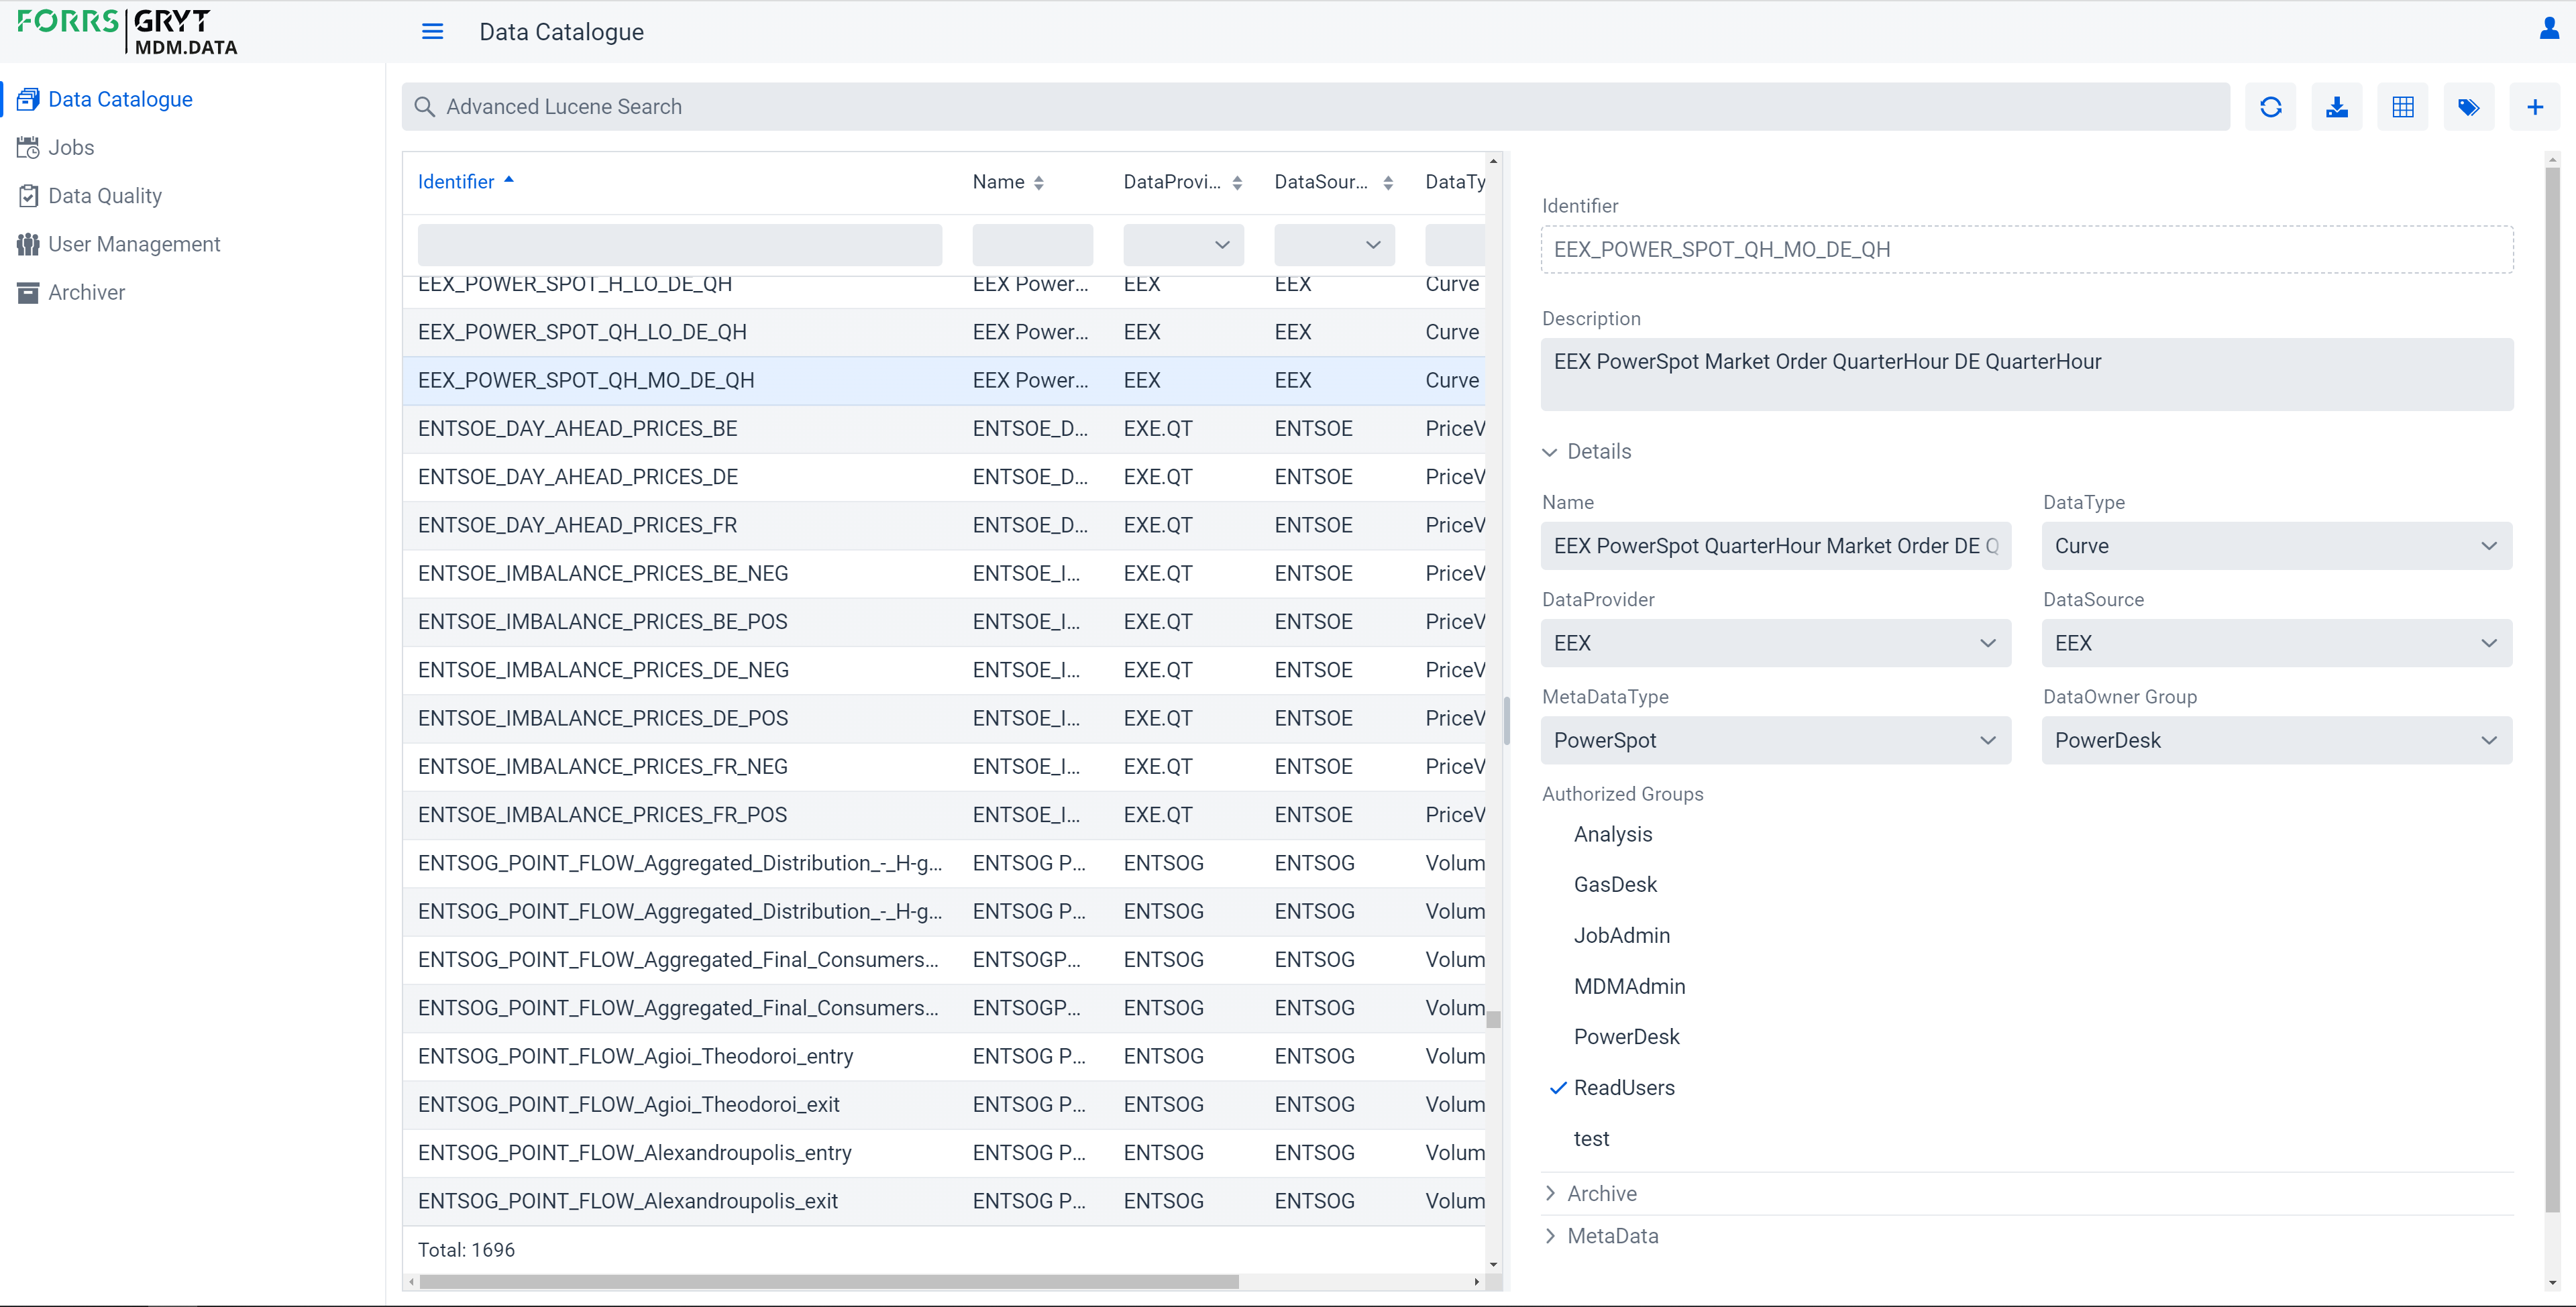Click the Description text area
The width and height of the screenshot is (2576, 1307).
(2027, 374)
